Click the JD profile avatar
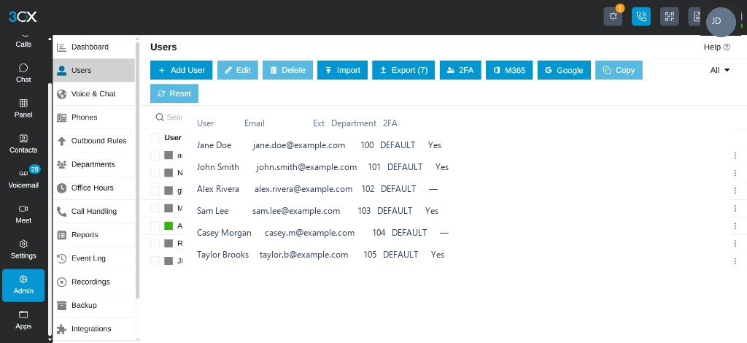The image size is (747, 343). pos(721,21)
